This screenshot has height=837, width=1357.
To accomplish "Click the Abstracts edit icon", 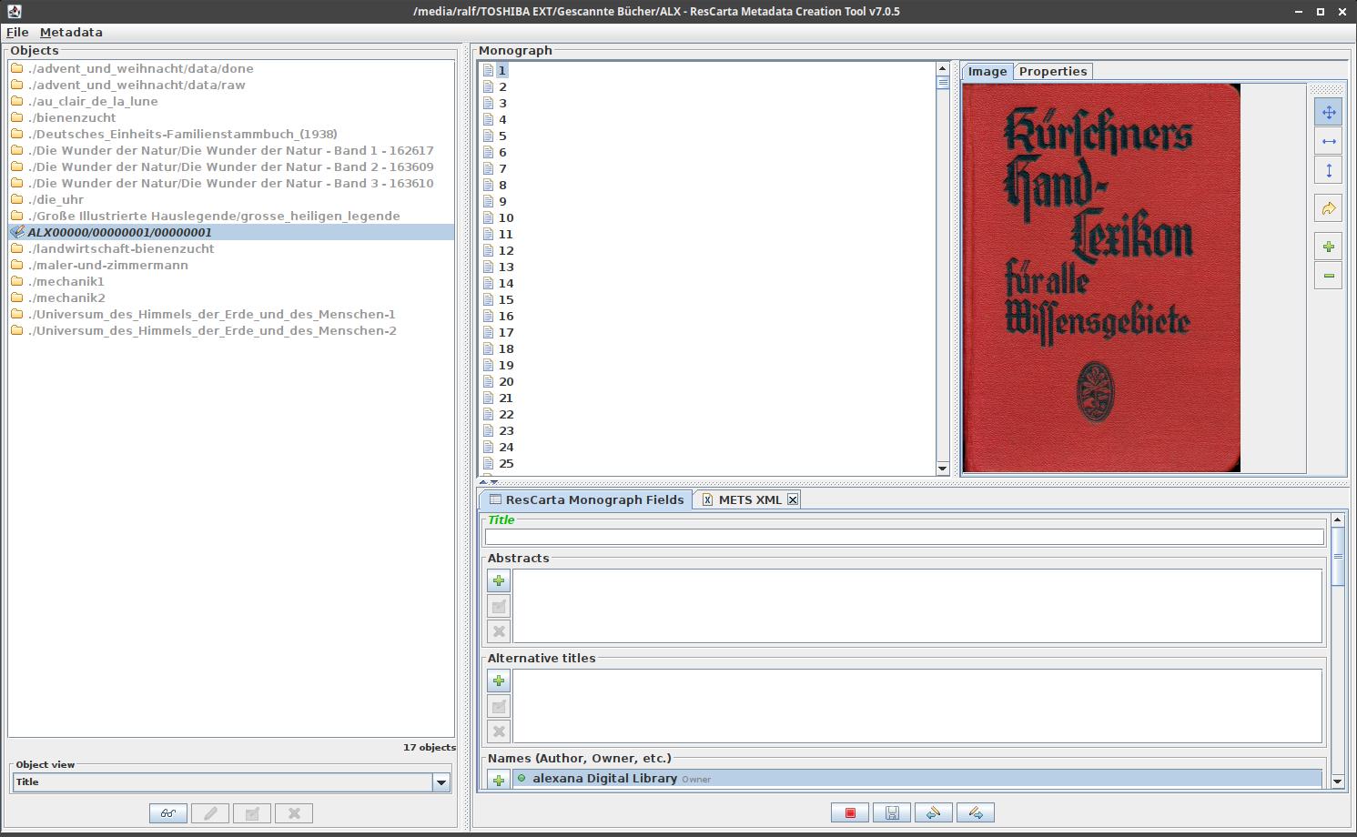I will pyautogui.click(x=499, y=606).
